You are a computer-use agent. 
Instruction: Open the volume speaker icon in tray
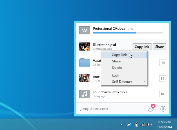(x=150, y=125)
